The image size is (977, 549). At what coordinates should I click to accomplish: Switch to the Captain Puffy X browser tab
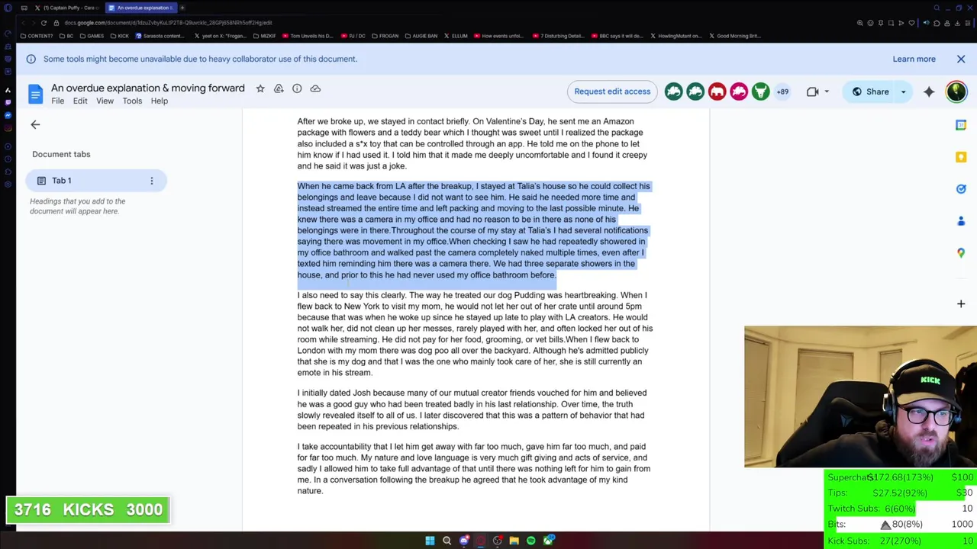click(67, 8)
